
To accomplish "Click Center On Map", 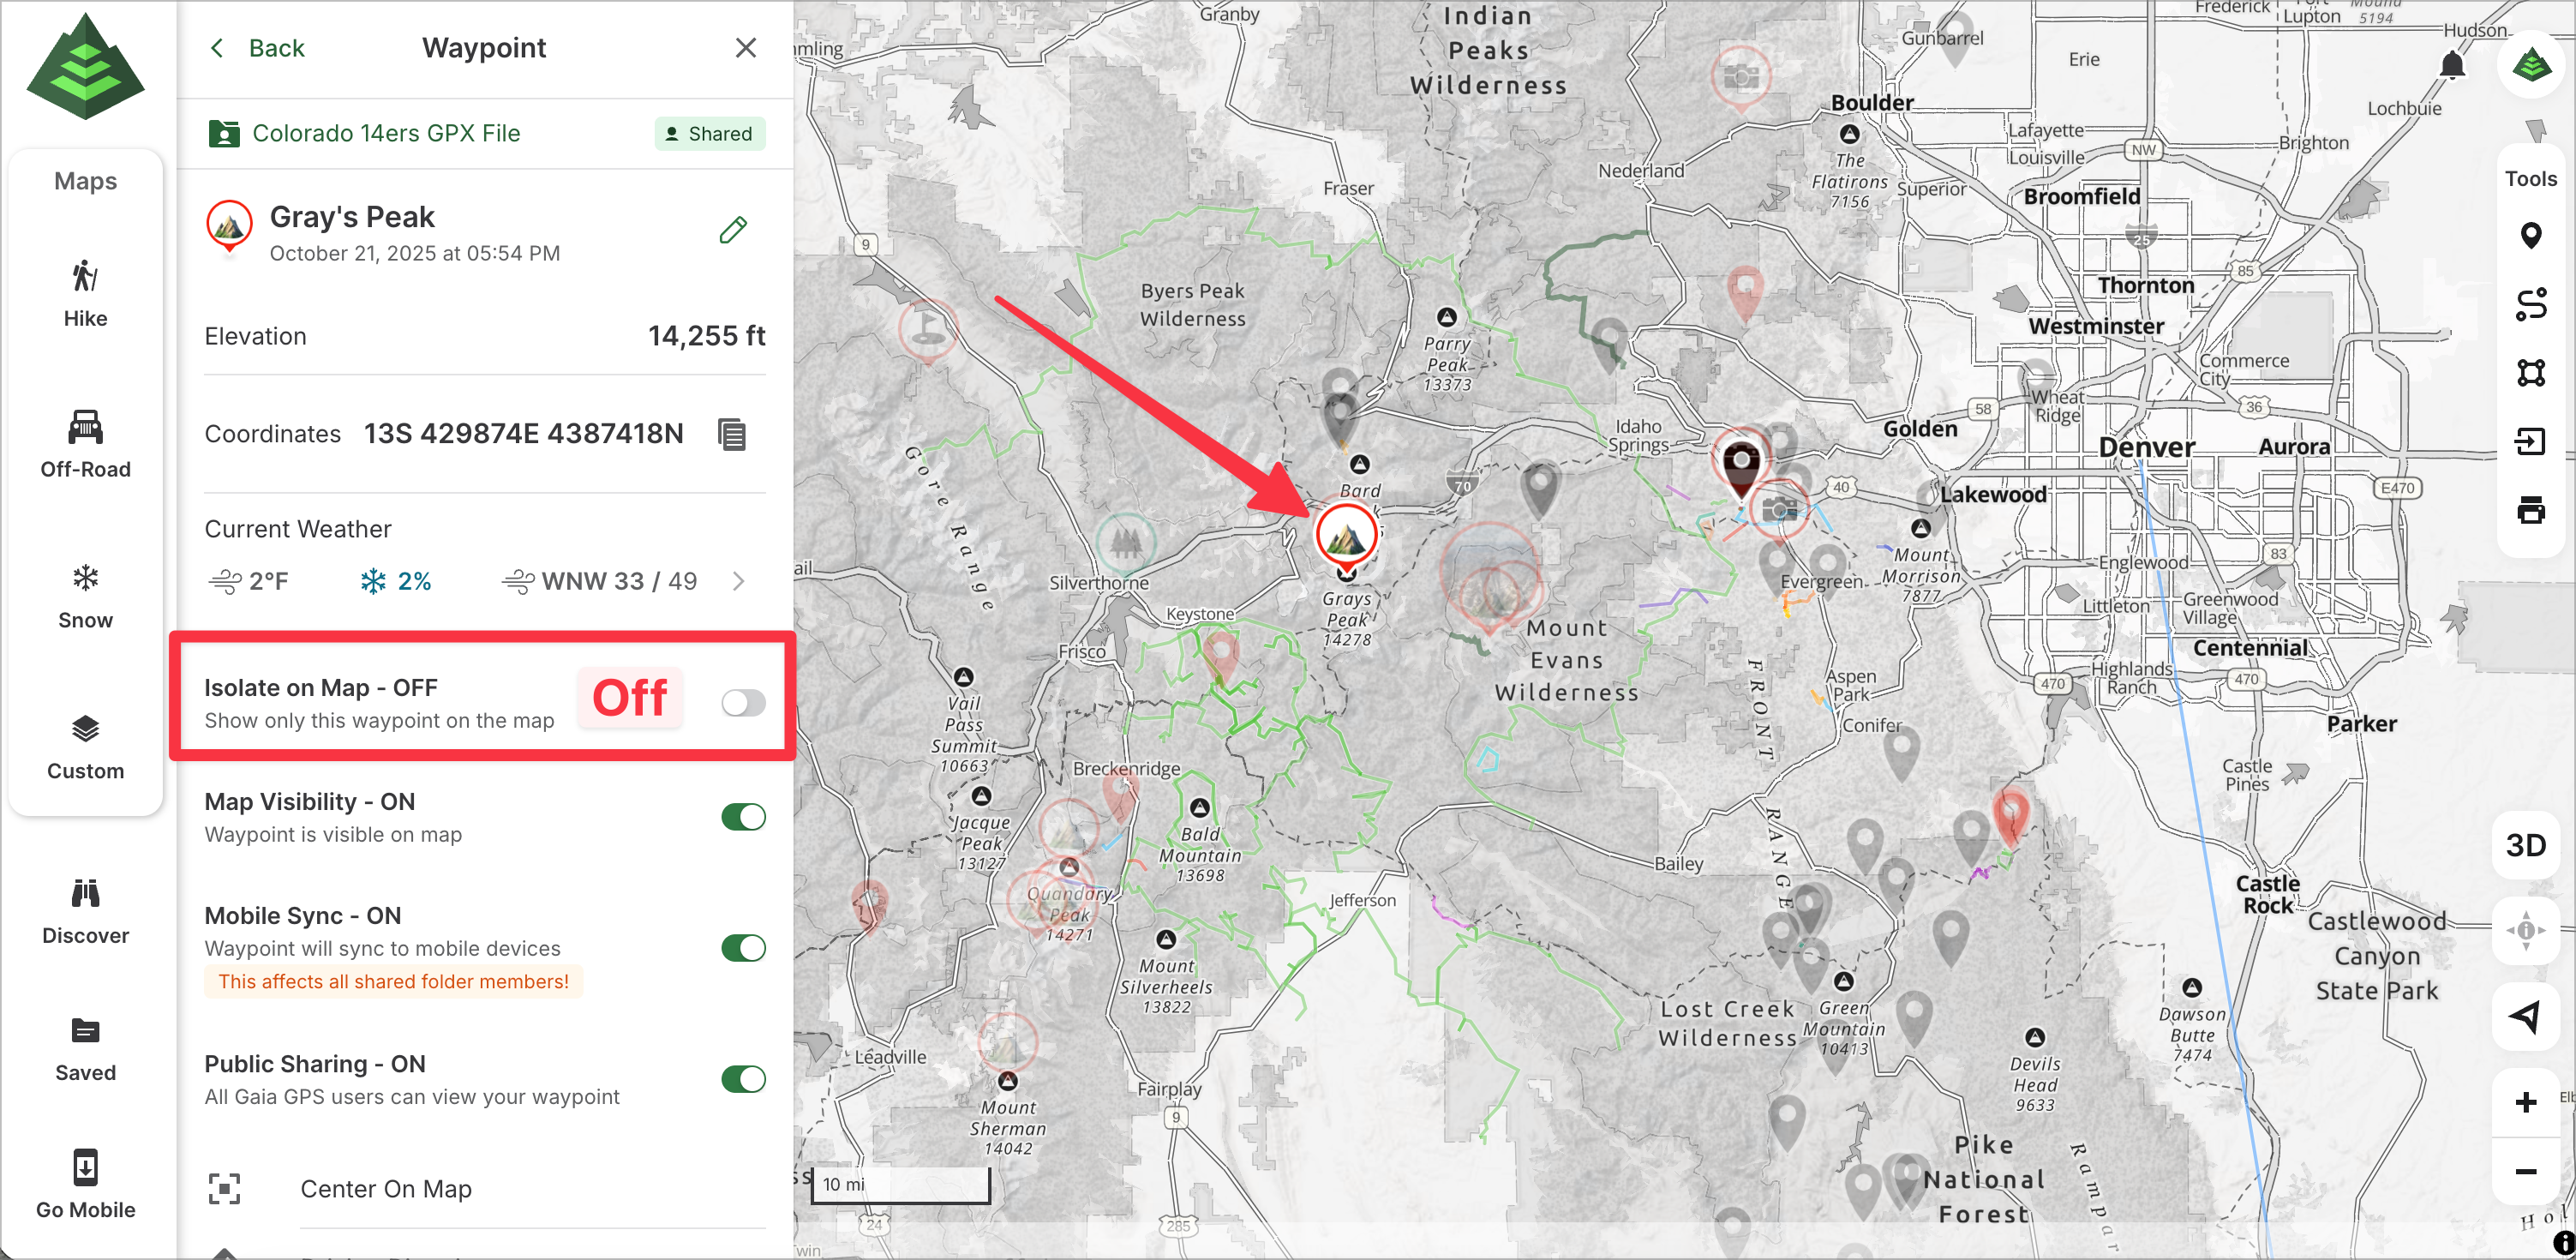I will [x=385, y=1189].
